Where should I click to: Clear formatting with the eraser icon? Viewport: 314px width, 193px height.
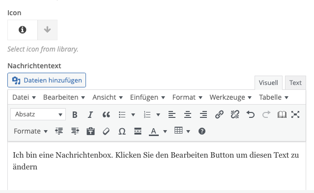tap(106, 131)
